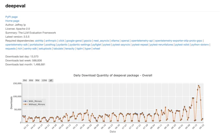Open the aiohttp dependency link
The height and width of the screenshot is (135, 221).
coord(39,41)
